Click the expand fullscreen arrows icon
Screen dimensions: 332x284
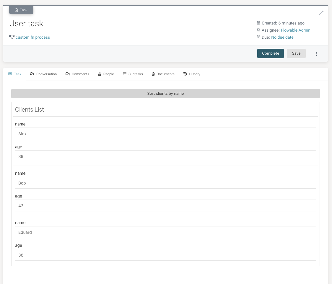(321, 13)
